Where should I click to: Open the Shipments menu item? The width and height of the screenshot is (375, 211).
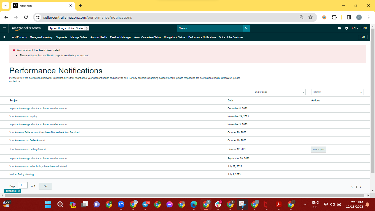point(61,37)
